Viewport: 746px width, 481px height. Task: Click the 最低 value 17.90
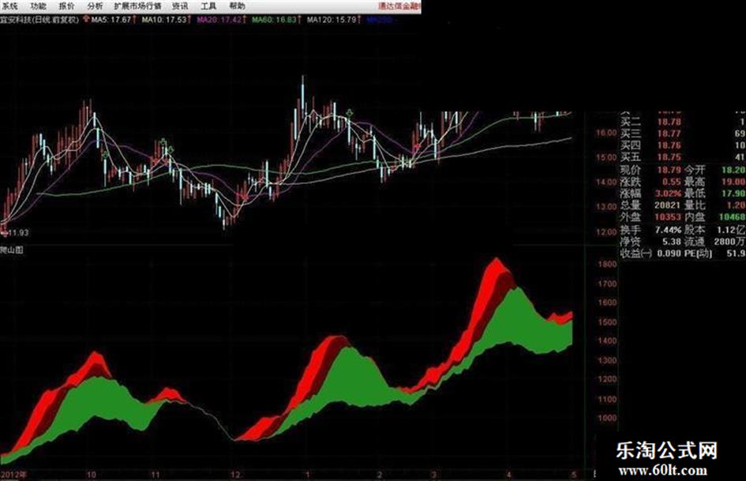click(x=733, y=194)
